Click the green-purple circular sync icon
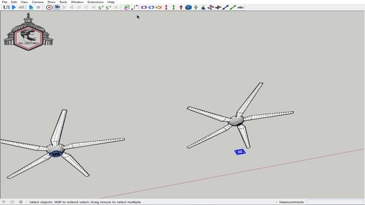The width and height of the screenshot is (365, 205). point(127,7)
